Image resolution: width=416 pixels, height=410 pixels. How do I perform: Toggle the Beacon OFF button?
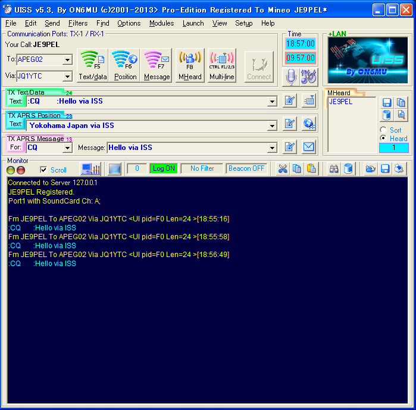click(x=246, y=168)
